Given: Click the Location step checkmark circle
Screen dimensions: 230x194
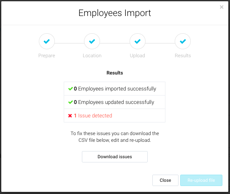Looking at the screenshot, I should click(92, 41).
